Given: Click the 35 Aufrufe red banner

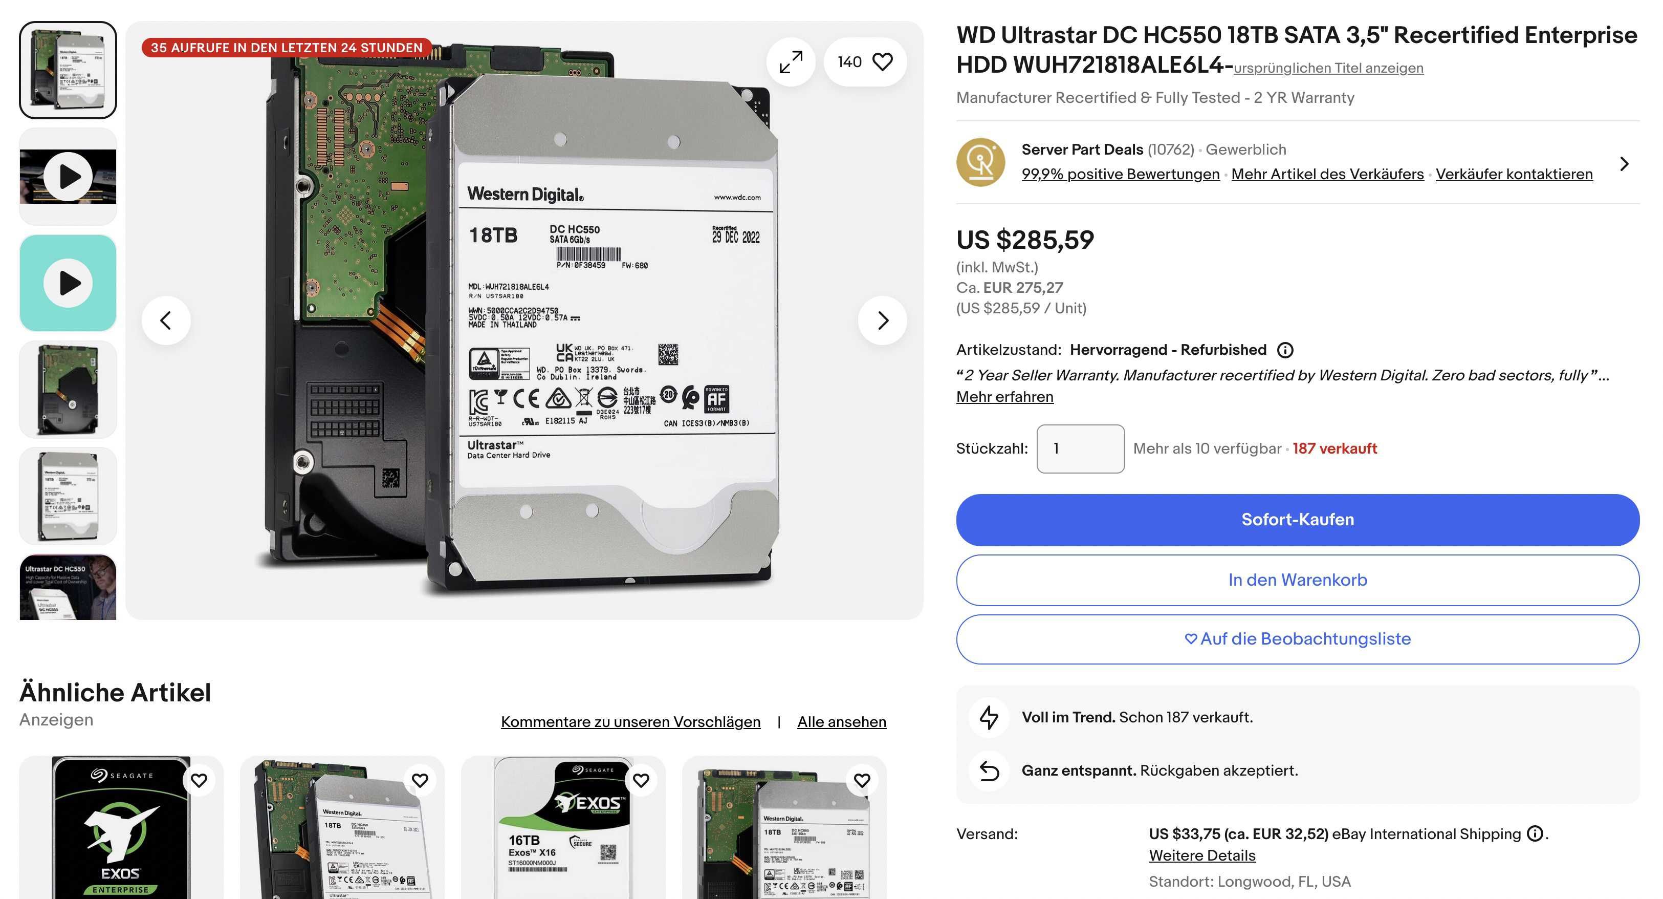Looking at the screenshot, I should pyautogui.click(x=287, y=47).
